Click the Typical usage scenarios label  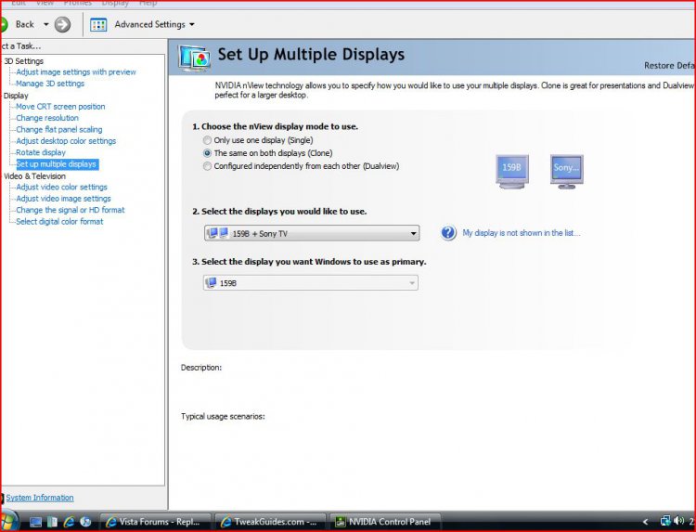[223, 417]
